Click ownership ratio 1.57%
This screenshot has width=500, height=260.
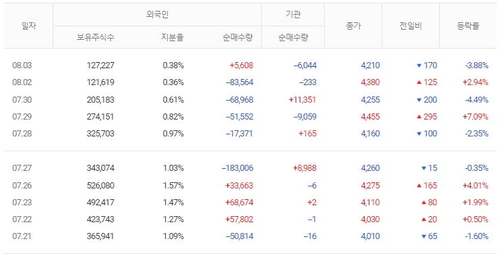(173, 185)
